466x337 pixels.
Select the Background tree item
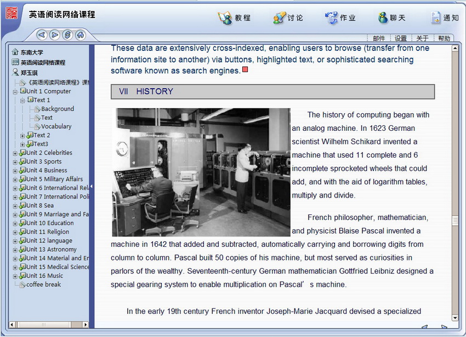[x=58, y=109]
